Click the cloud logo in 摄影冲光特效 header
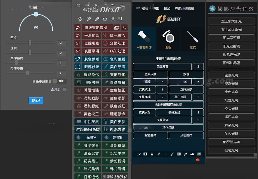The width and height of the screenshot is (258, 179). [212, 9]
